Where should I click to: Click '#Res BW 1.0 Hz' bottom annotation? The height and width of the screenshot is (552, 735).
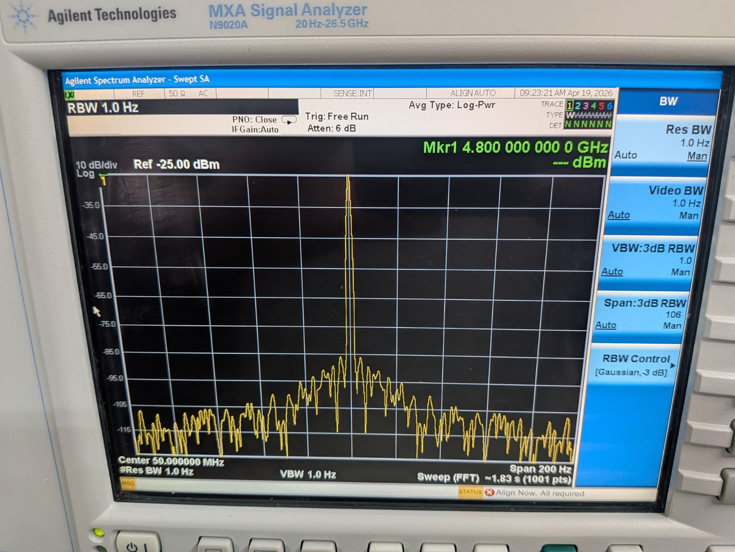tap(156, 472)
